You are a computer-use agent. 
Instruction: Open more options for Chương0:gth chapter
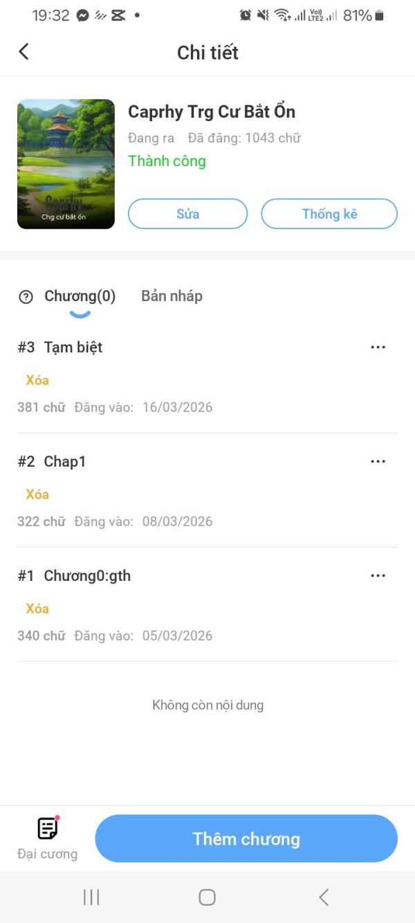[378, 575]
